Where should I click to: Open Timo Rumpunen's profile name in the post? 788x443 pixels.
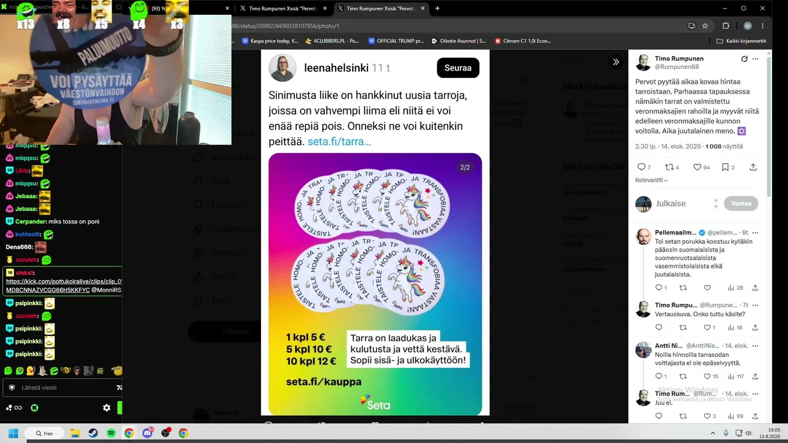click(679, 58)
